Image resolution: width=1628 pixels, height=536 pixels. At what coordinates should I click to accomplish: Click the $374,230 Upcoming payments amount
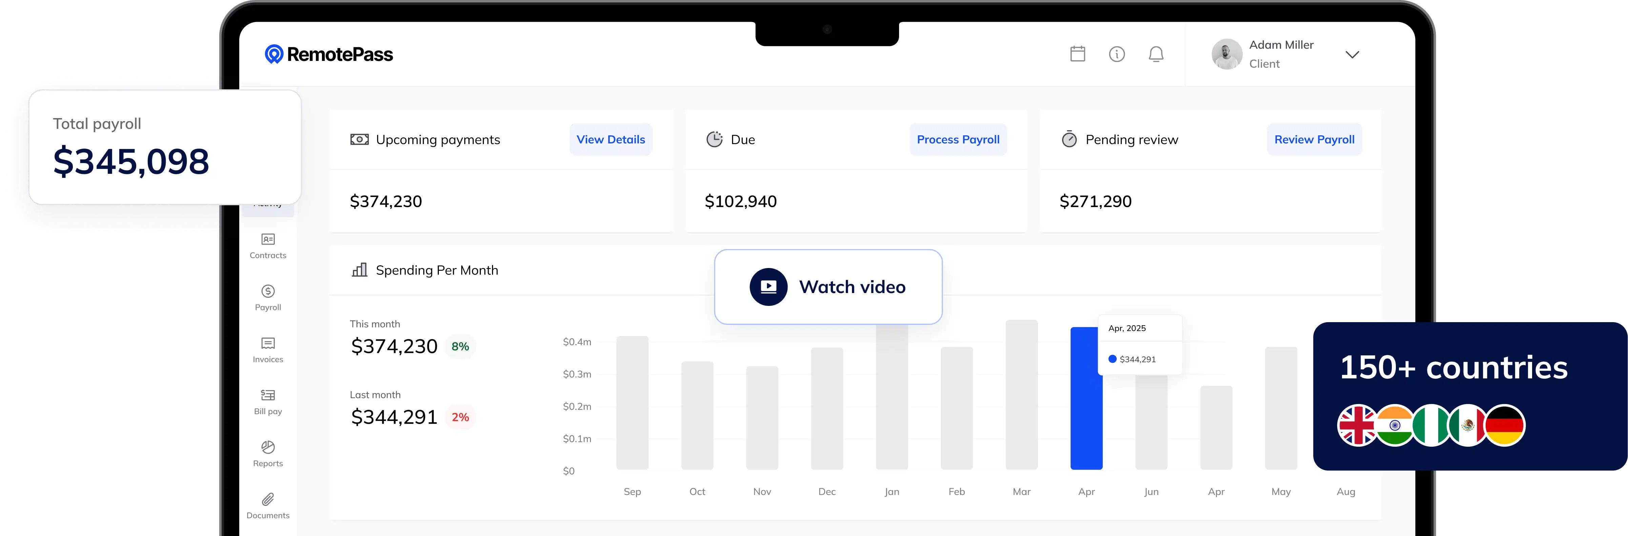point(386,201)
